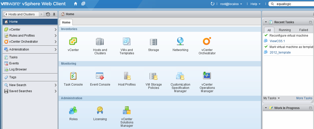Open the ViewCS5.1 link

(x=277, y=41)
